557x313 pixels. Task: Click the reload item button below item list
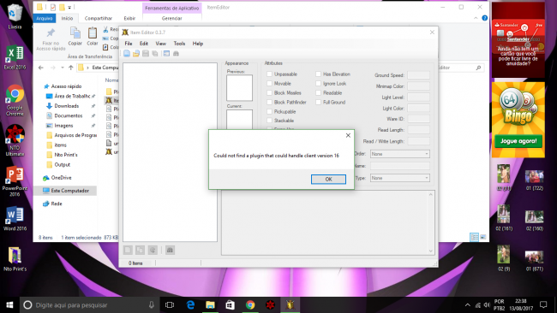(153, 250)
